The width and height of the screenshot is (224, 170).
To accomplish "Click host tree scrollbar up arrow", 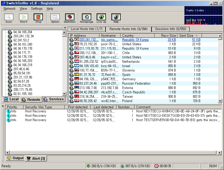I will point(64,32).
